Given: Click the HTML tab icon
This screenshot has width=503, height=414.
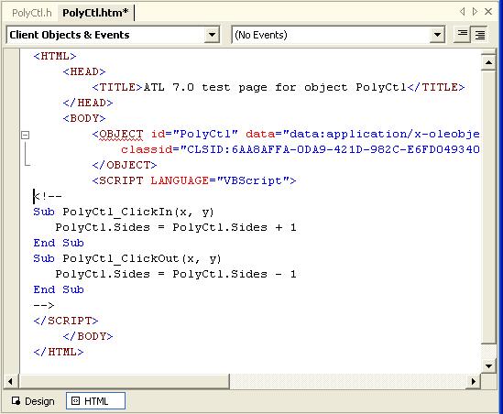Looking at the screenshot, I should click(75, 401).
